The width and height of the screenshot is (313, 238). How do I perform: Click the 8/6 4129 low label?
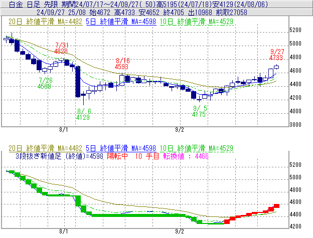point(83,114)
